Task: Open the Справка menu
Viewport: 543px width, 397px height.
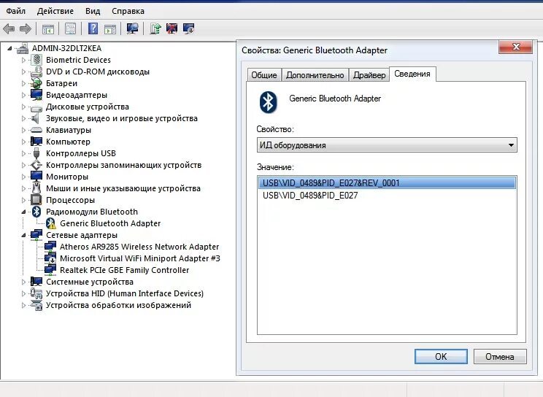Action: 128,11
